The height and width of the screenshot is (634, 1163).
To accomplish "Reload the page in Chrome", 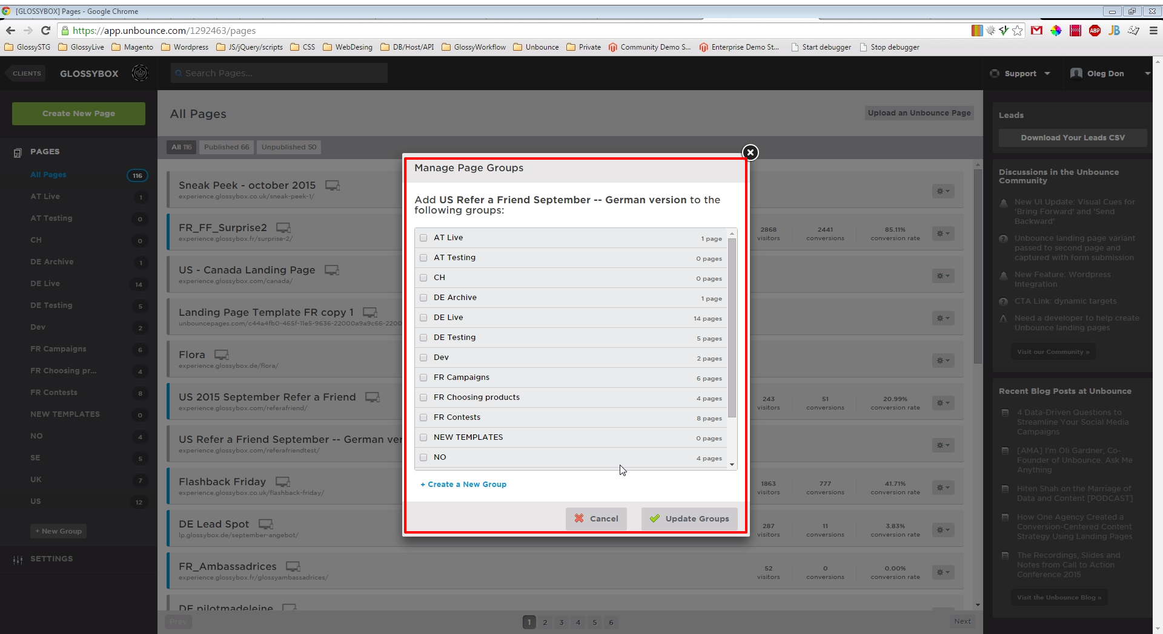I will click(45, 30).
